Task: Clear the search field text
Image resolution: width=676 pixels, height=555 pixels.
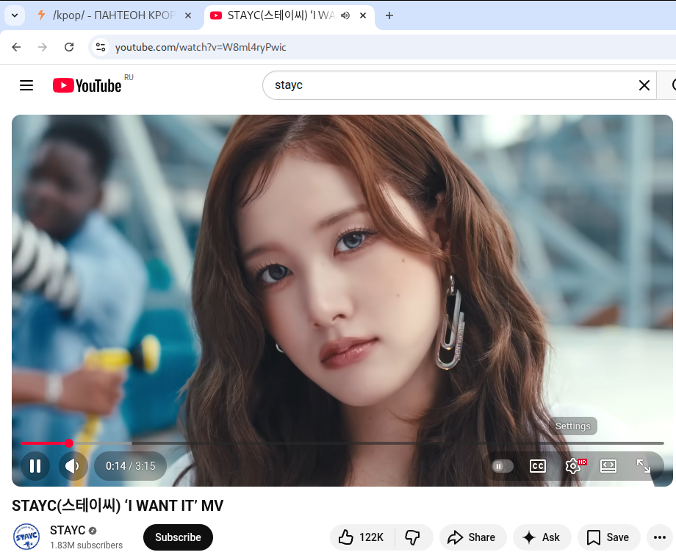Action: click(644, 85)
